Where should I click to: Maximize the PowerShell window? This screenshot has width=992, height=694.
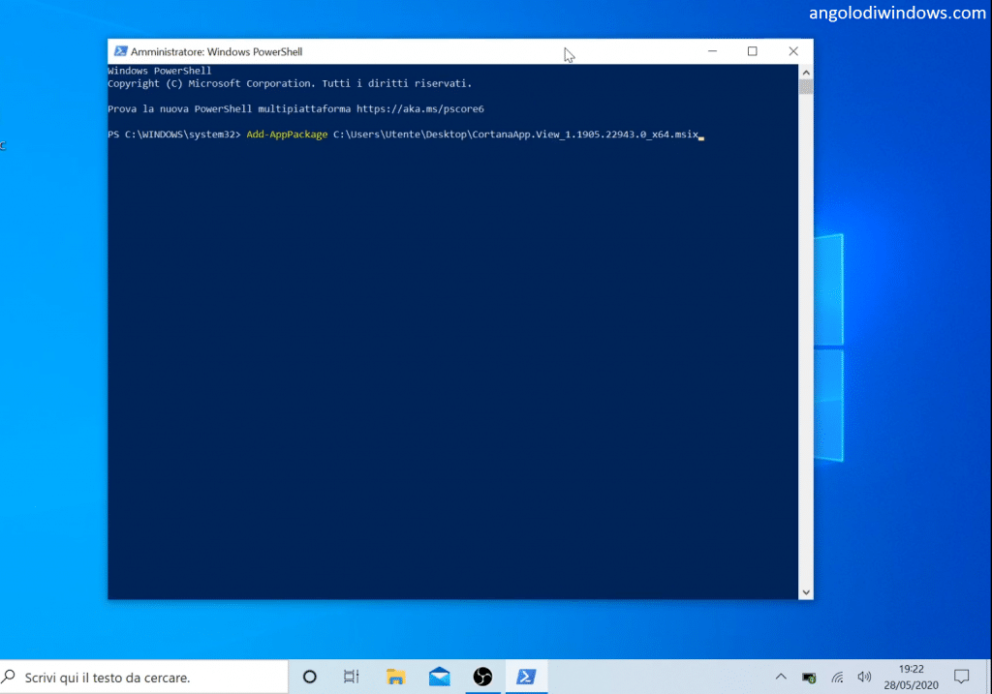click(x=753, y=51)
